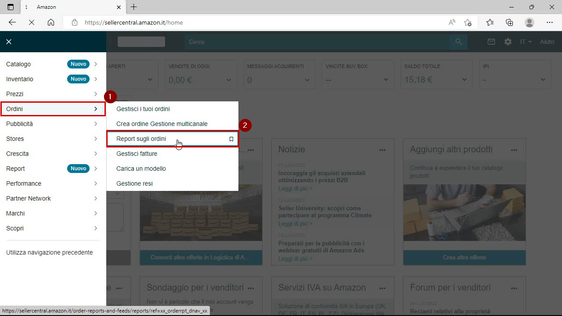
Task: Expand the Scopri menu item
Action: pos(53,228)
